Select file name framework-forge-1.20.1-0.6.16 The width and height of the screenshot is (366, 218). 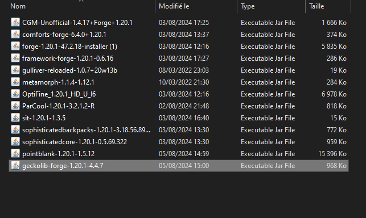tap(68, 58)
